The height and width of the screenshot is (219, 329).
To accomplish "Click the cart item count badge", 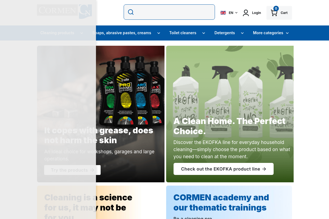I will click(x=276, y=8).
